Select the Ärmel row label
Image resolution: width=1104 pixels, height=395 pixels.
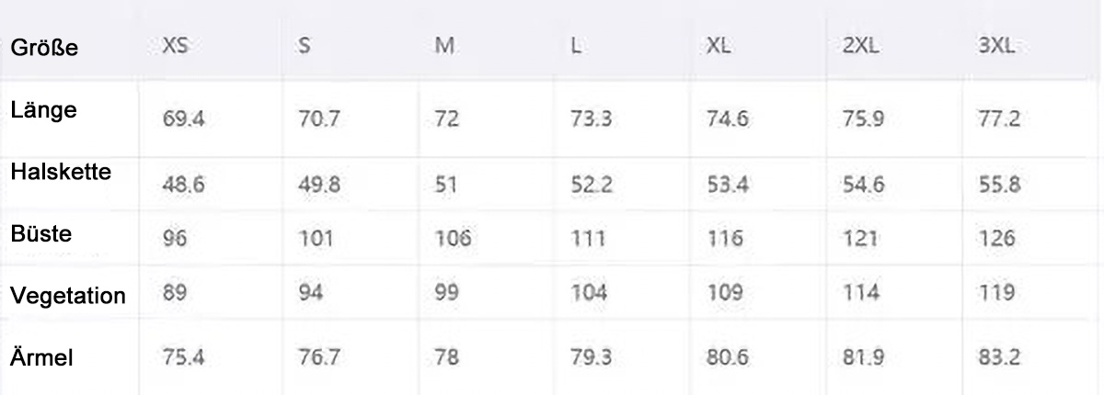coord(42,358)
